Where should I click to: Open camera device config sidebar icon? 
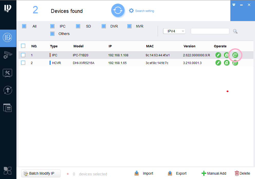point(7,55)
